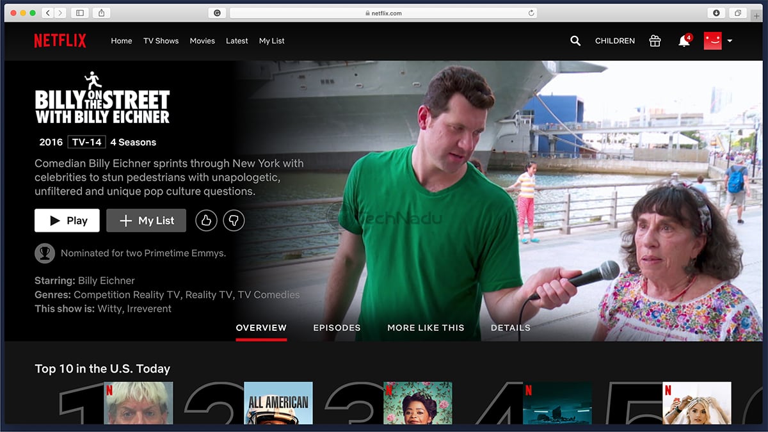Click Nominated for two Primetime Emmys text
The width and height of the screenshot is (768, 432).
(x=143, y=253)
